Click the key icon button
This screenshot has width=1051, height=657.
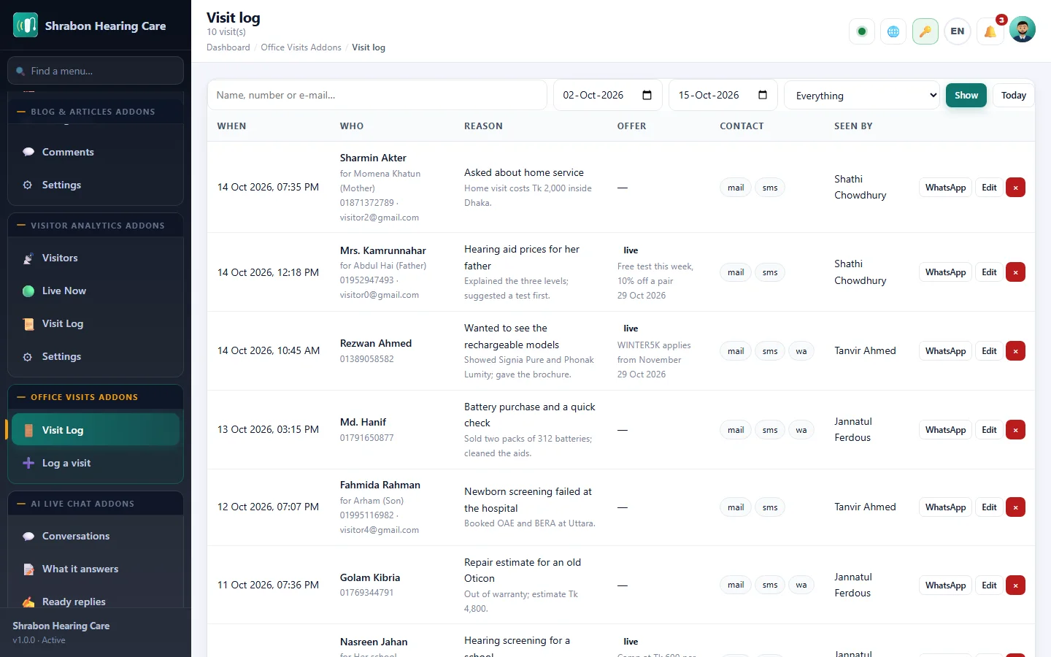tap(925, 31)
